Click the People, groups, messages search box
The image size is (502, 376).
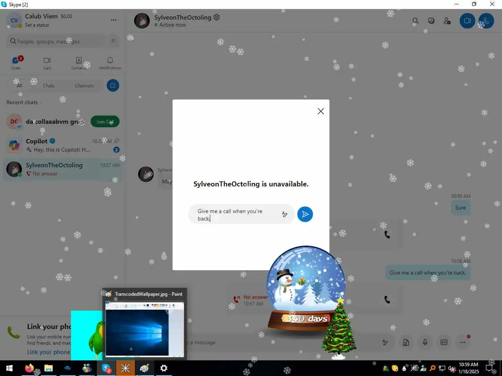click(x=57, y=41)
